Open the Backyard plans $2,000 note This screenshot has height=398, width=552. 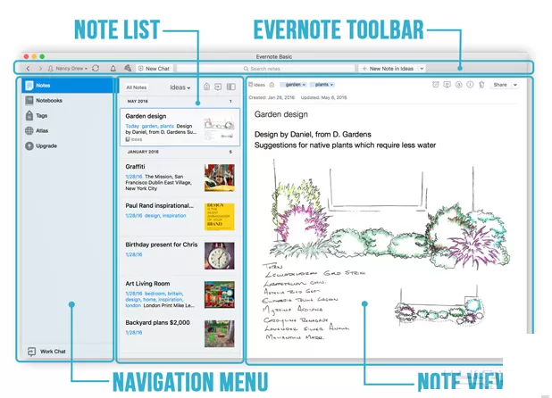coord(180,334)
